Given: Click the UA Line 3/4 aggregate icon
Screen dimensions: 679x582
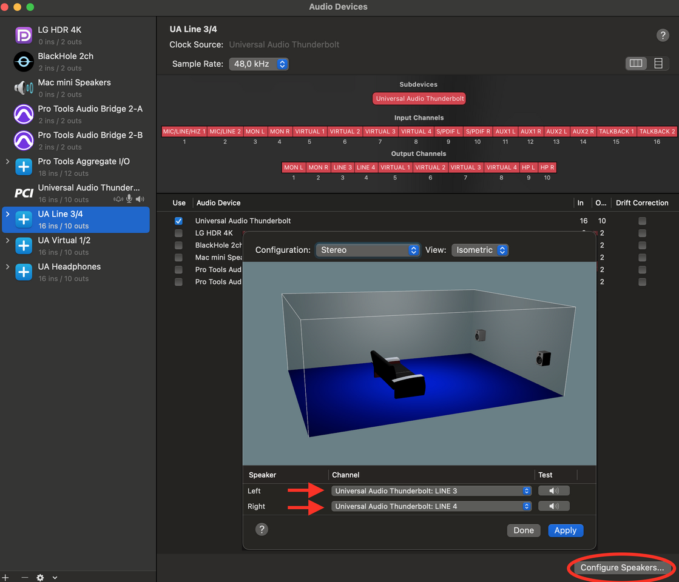Looking at the screenshot, I should pyautogui.click(x=24, y=219).
